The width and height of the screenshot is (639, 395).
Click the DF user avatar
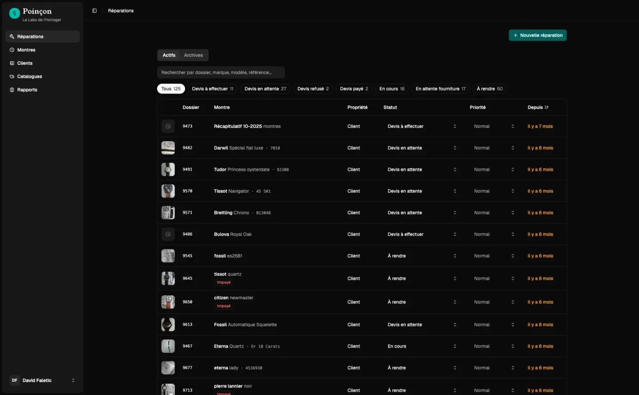click(15, 380)
